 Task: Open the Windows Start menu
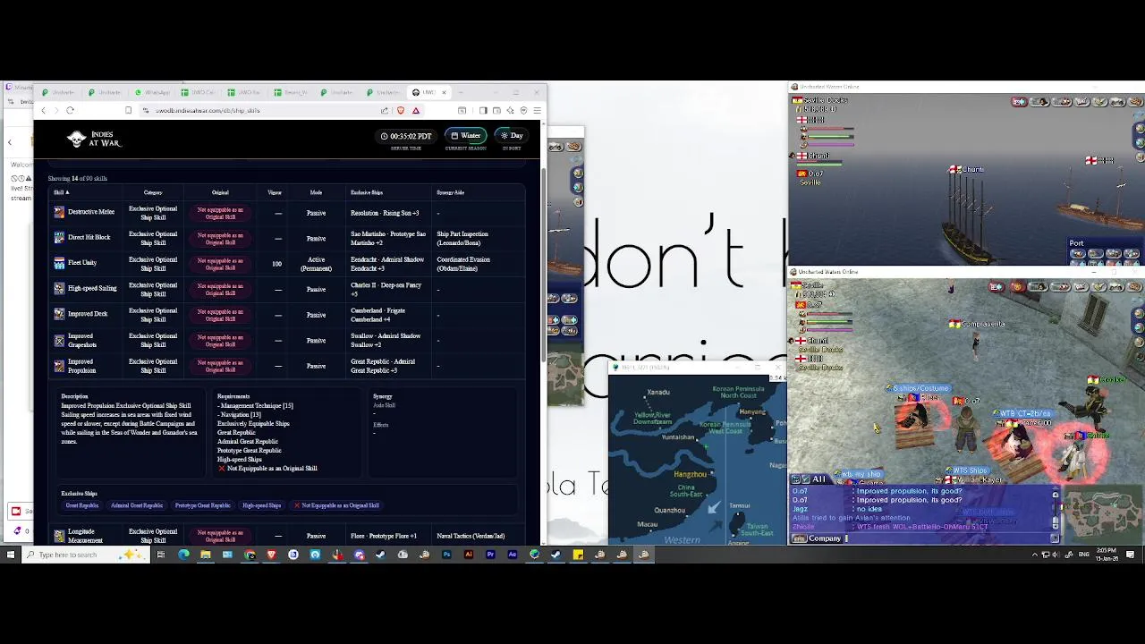click(10, 555)
